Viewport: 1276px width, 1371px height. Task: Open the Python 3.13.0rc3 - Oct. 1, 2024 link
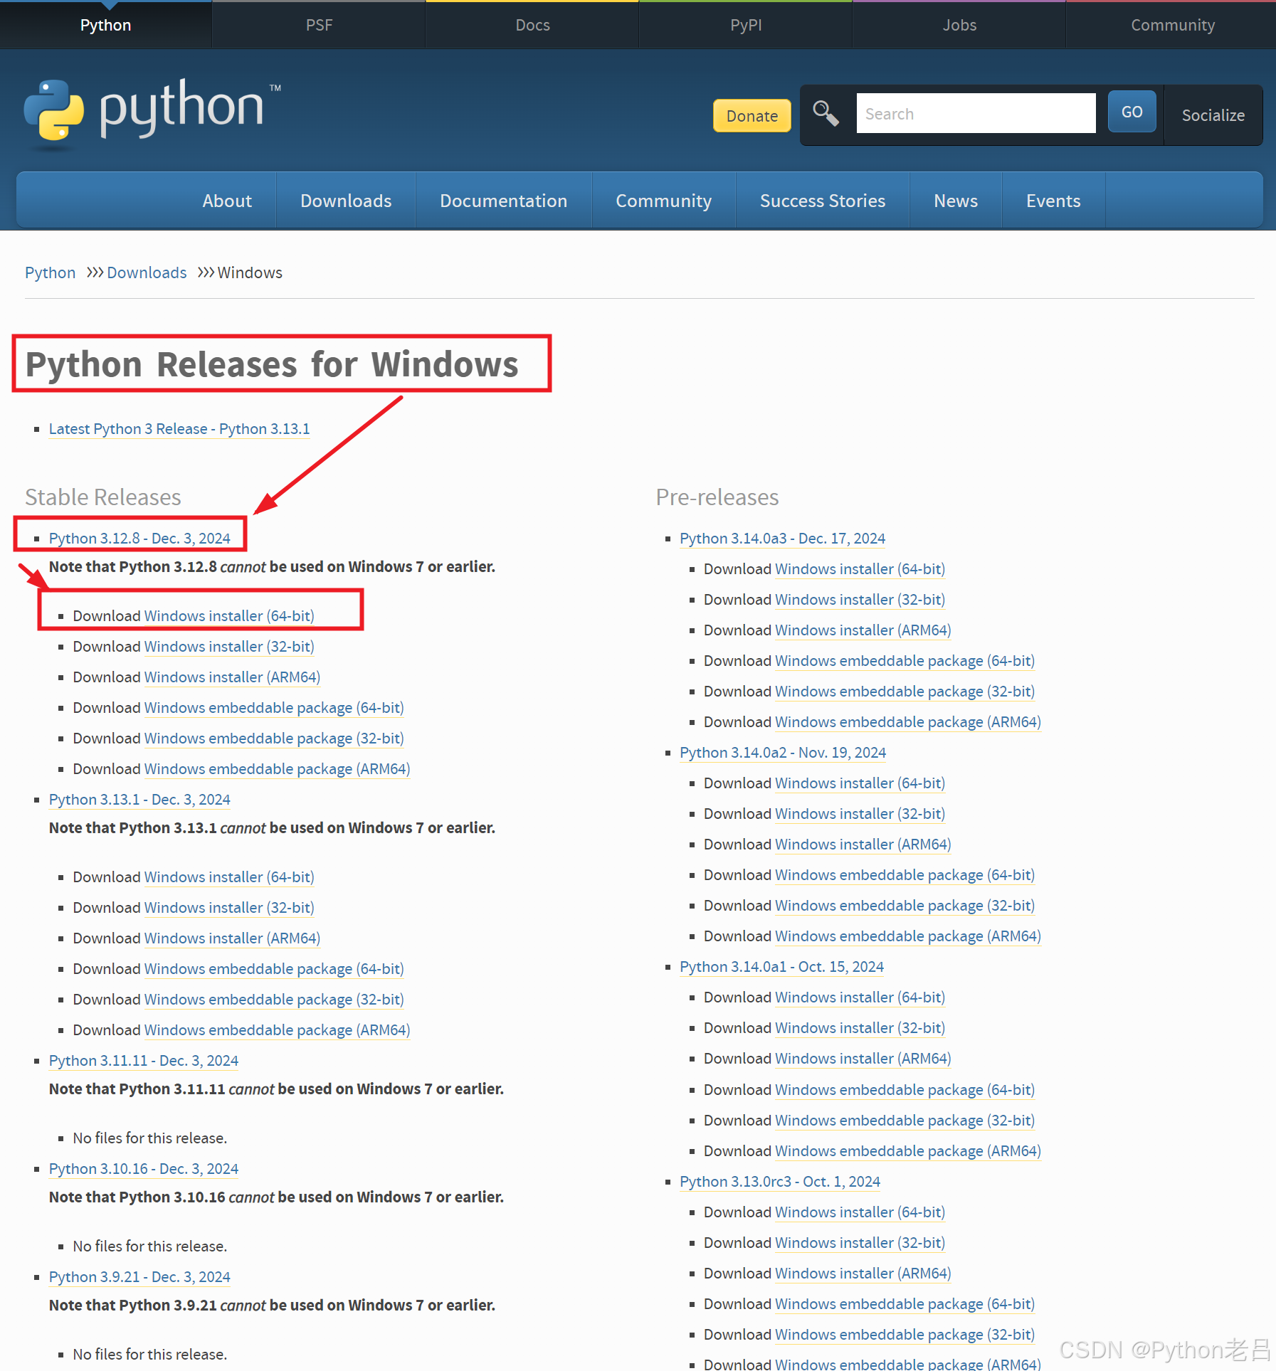coord(780,1182)
